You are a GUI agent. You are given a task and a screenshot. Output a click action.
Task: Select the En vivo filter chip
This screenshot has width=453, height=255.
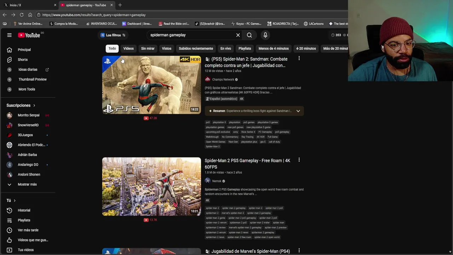(x=225, y=49)
